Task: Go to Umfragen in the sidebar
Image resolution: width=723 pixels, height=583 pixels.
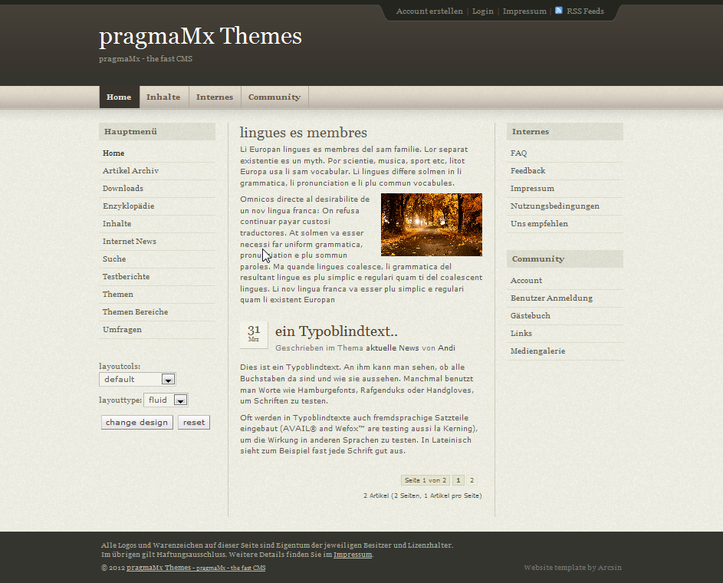Action: pos(122,329)
